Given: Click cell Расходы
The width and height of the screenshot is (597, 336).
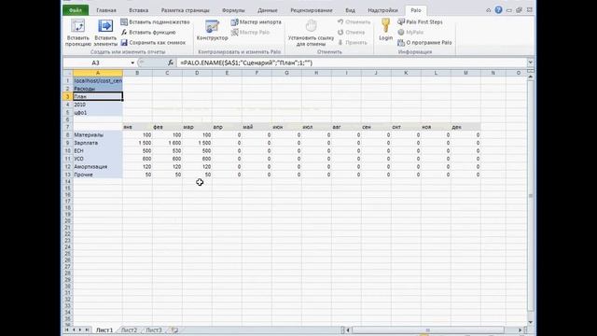Looking at the screenshot, I should [98, 89].
